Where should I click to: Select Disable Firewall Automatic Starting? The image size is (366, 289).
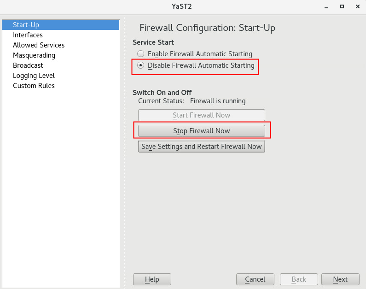pos(141,65)
